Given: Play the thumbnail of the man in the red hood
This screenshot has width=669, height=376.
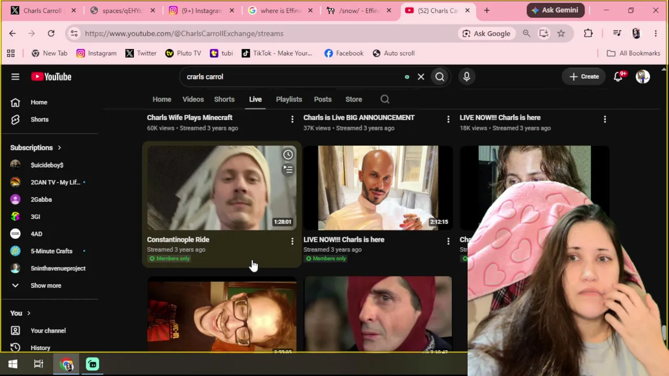Looking at the screenshot, I should coord(378,314).
